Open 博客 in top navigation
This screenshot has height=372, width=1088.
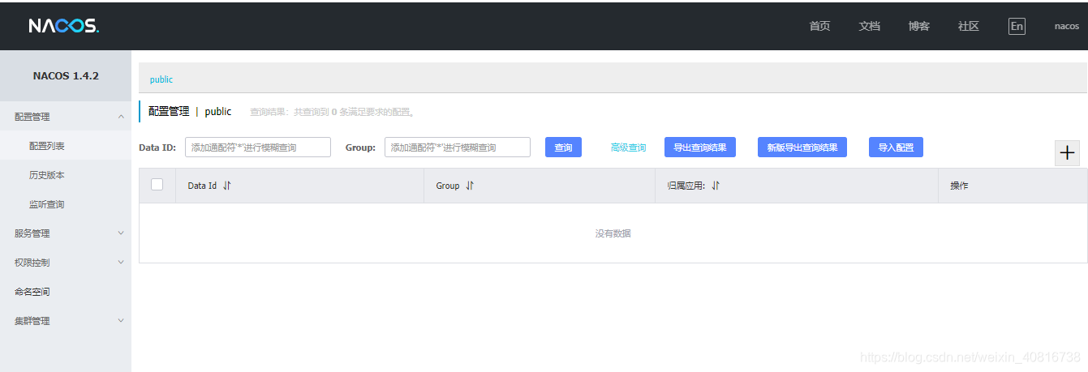coord(918,26)
